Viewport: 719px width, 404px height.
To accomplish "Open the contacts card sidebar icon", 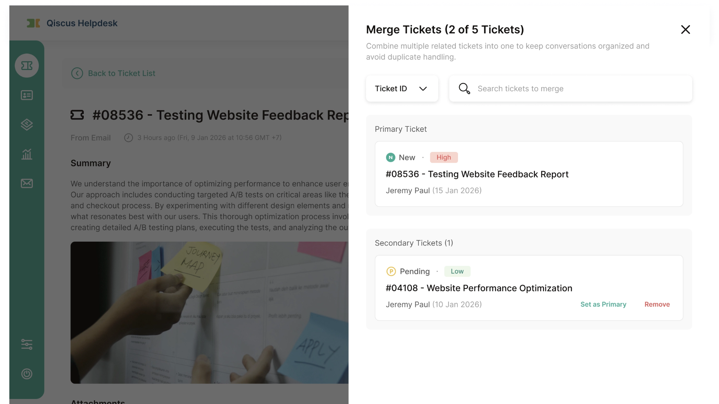I will (27, 95).
